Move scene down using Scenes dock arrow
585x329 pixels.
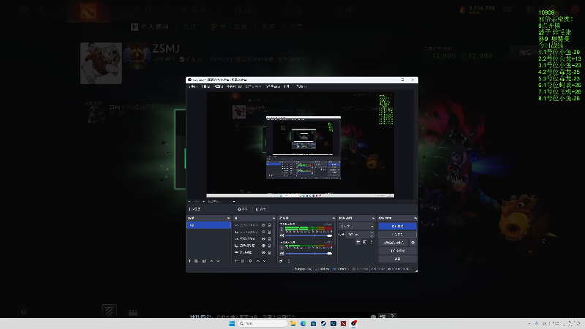point(218,261)
